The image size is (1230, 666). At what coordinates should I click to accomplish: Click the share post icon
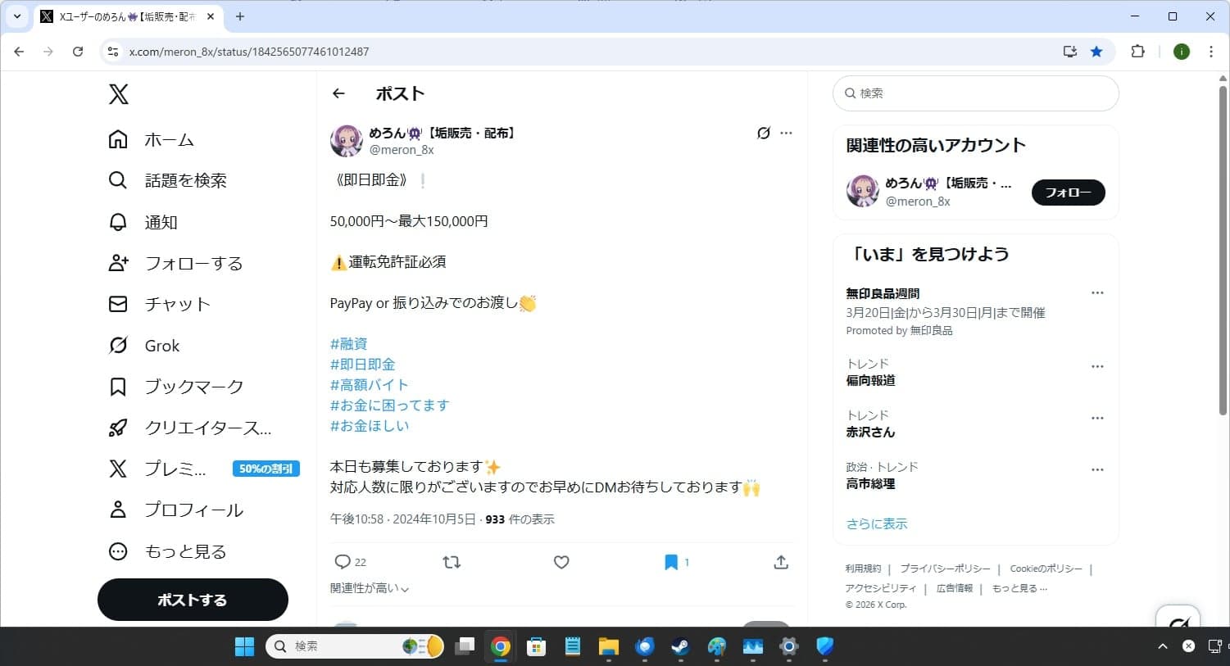pos(781,562)
